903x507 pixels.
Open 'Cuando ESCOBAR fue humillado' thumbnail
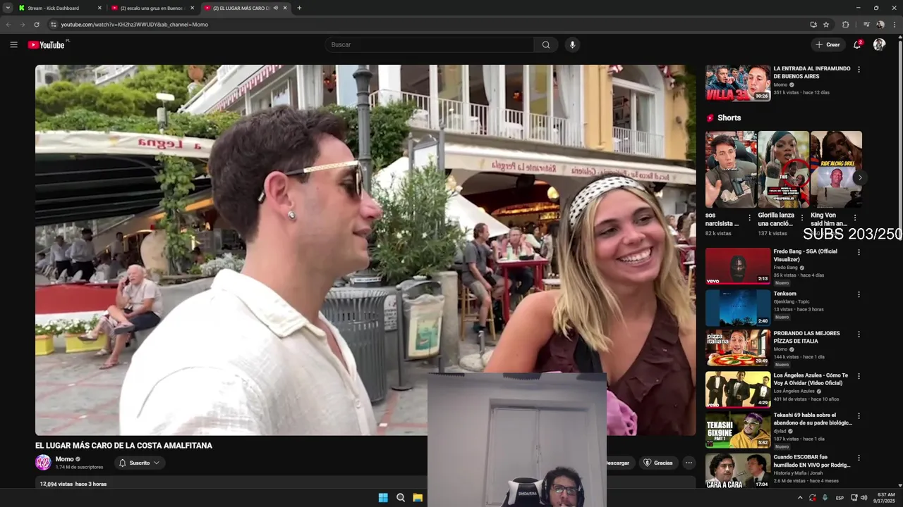coord(738,470)
